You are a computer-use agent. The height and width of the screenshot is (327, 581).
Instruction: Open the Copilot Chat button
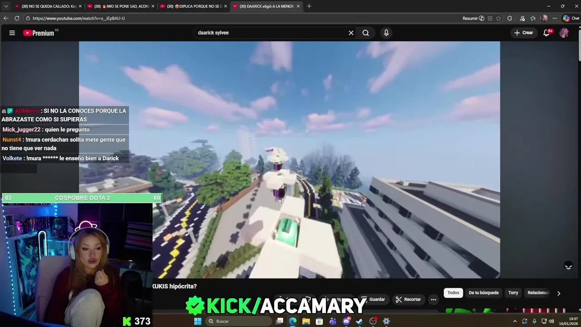(x=571, y=18)
